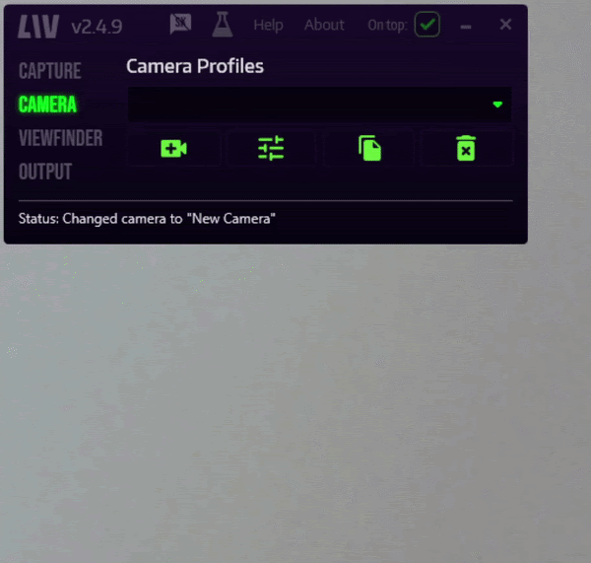
Task: Add a new camera profile
Action: (173, 148)
